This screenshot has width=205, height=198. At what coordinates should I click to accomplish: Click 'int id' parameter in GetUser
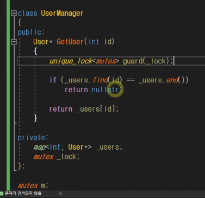click(x=100, y=42)
